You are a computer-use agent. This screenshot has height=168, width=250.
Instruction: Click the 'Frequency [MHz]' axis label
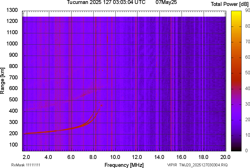(x=124, y=165)
